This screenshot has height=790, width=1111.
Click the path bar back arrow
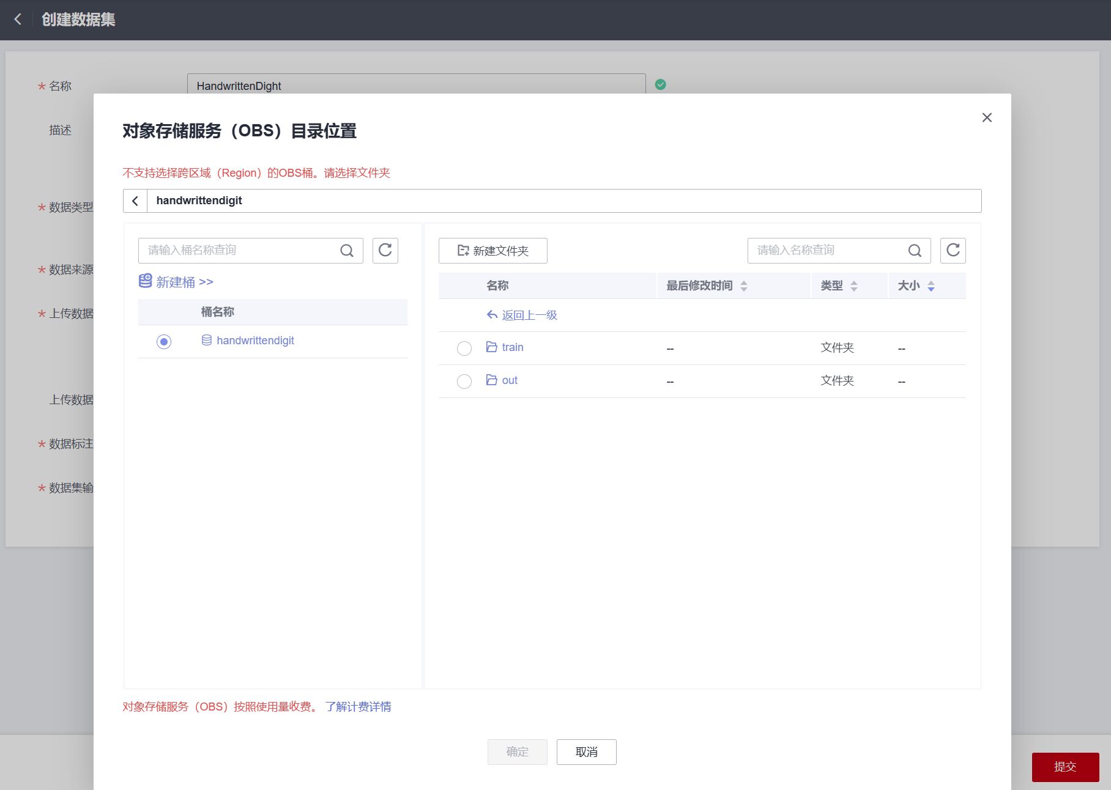[135, 201]
